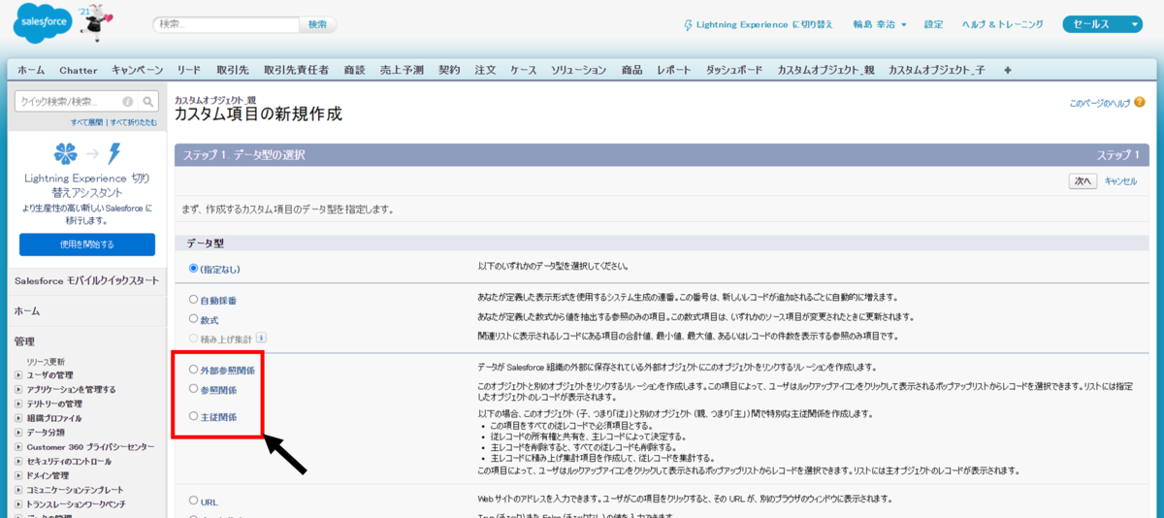Expand the アプリケーションを管理する tree node
Viewport: 1164px width, 518px height.
tap(17, 389)
